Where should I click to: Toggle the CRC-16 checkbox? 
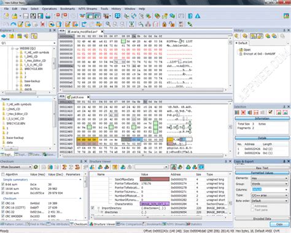click(x=3, y=203)
